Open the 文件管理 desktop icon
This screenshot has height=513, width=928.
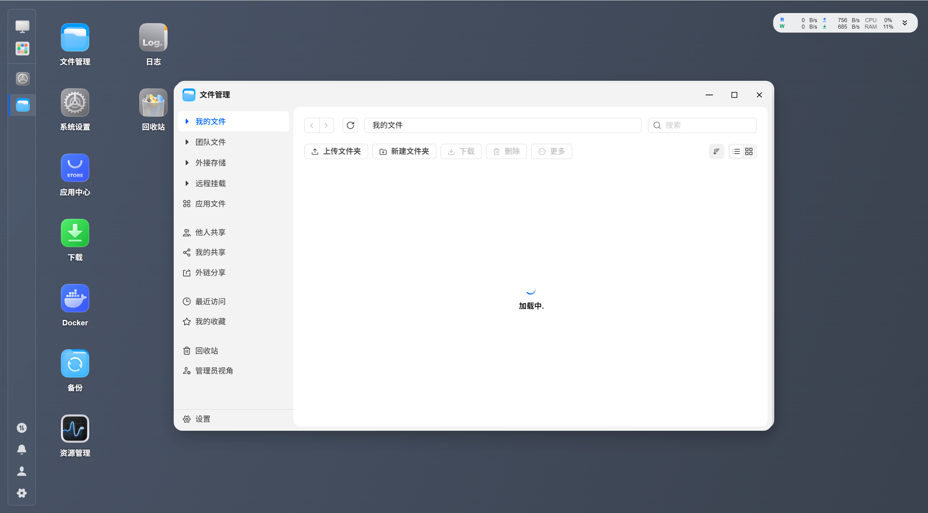75,37
